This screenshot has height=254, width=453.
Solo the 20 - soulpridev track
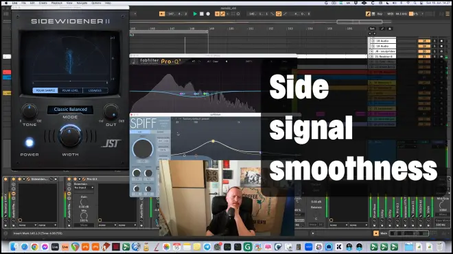coord(434,51)
